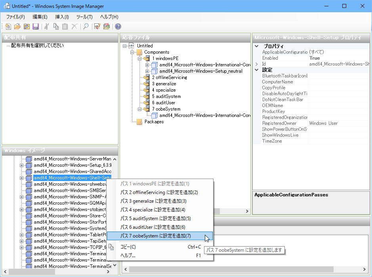Create a new answer file from toolbar
The image size is (372, 277).
8,26
